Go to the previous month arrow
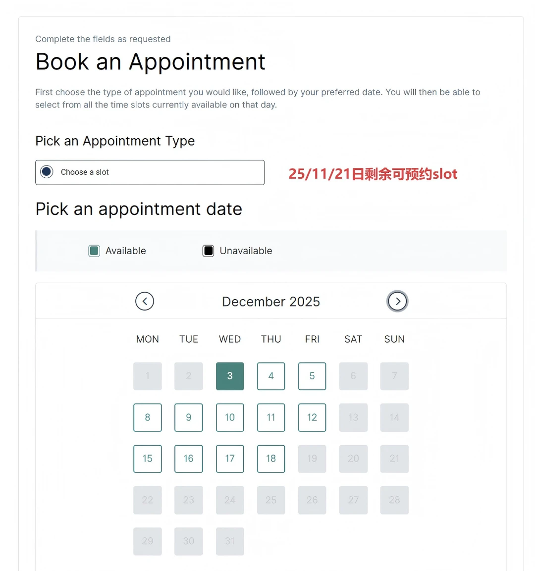 point(145,301)
